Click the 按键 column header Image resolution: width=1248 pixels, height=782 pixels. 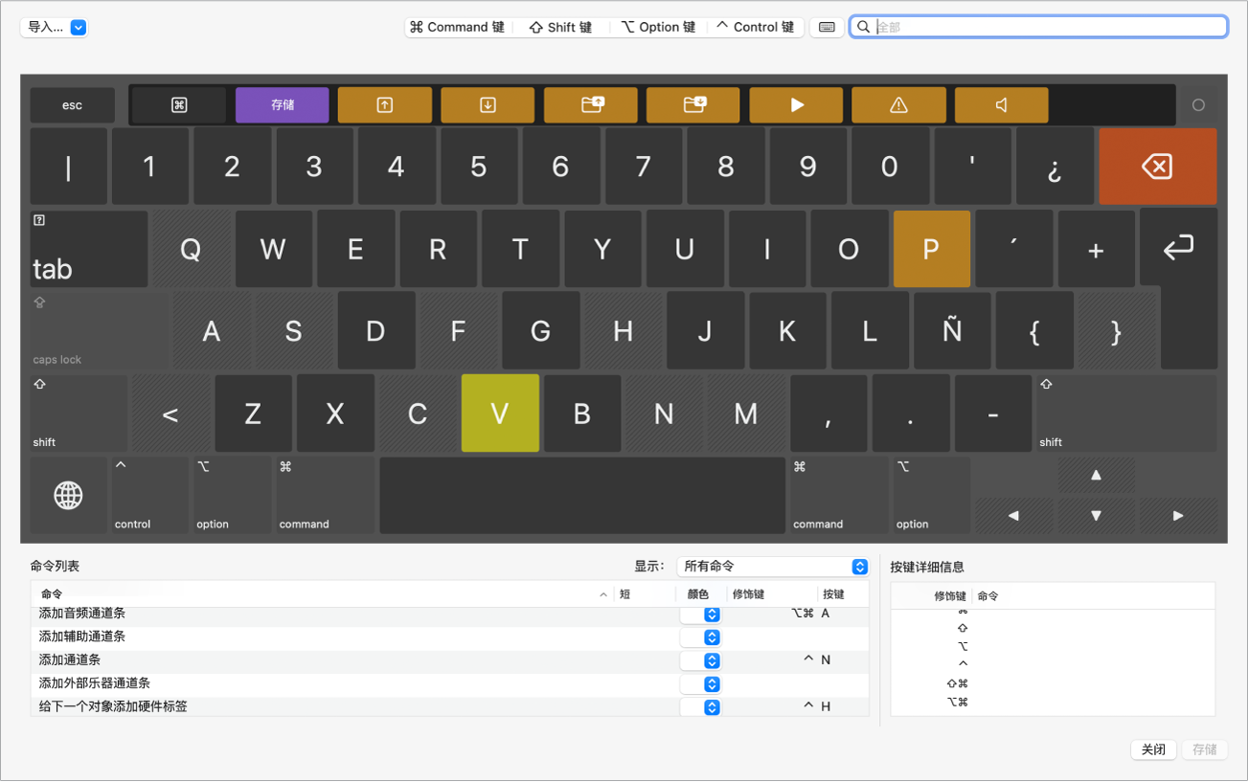tap(843, 594)
